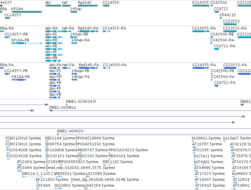Screen dimensions: 251x190
Task: Click the Kif19A gene bar
Action: [x=27, y=12]
